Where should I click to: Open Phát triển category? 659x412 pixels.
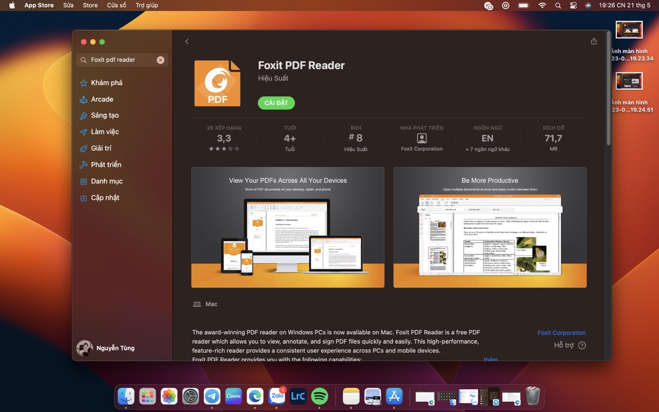106,165
